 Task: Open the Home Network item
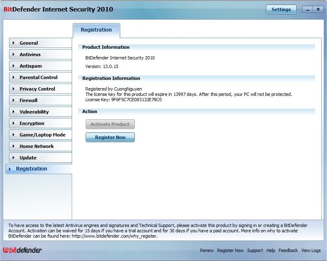pos(41,146)
